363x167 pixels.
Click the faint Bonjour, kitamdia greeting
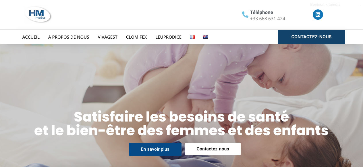(325, 5)
